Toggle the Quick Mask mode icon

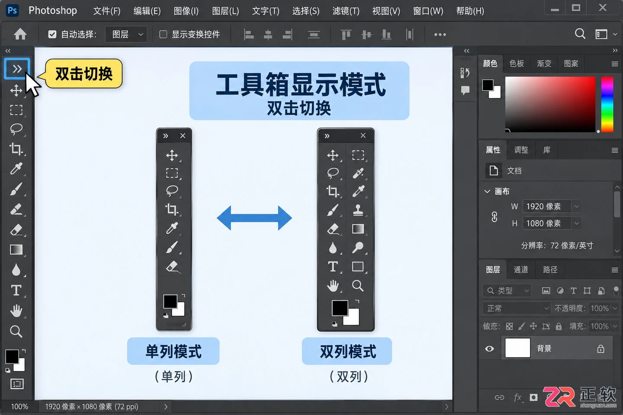(17, 384)
